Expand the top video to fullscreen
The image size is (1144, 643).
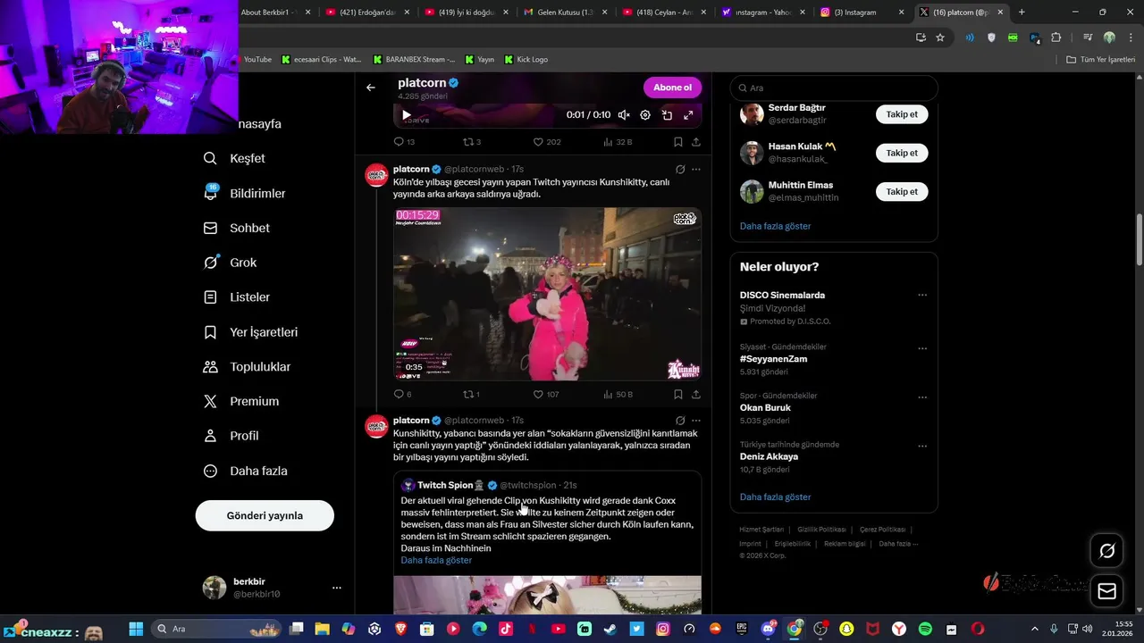coord(688,115)
